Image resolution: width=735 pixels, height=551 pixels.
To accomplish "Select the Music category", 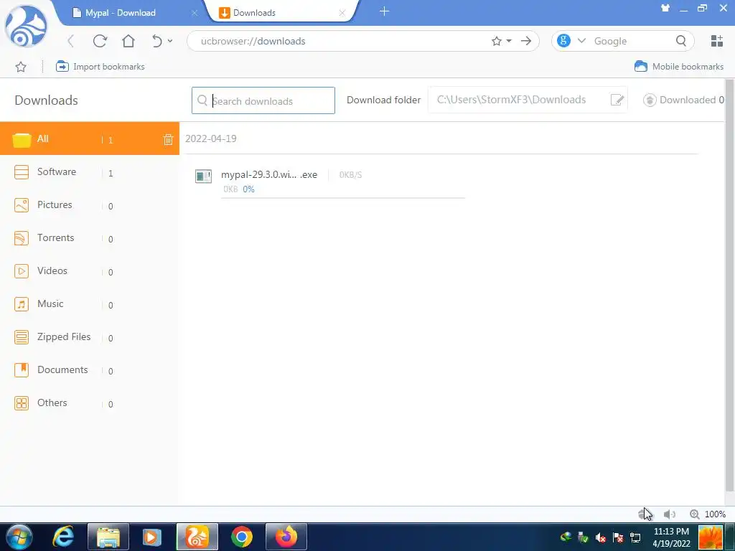I will (90, 303).
